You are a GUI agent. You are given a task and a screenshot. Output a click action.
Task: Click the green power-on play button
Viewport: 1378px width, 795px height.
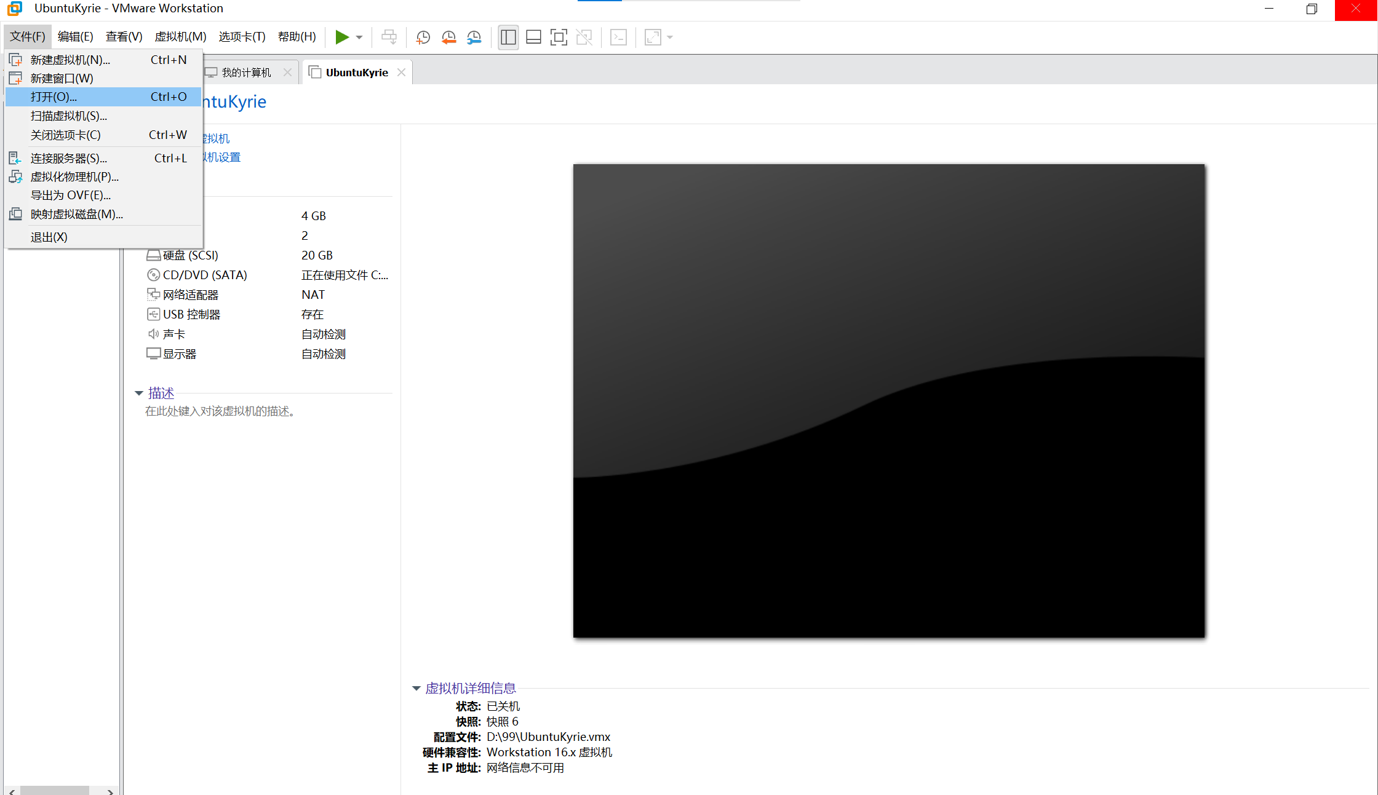point(341,38)
